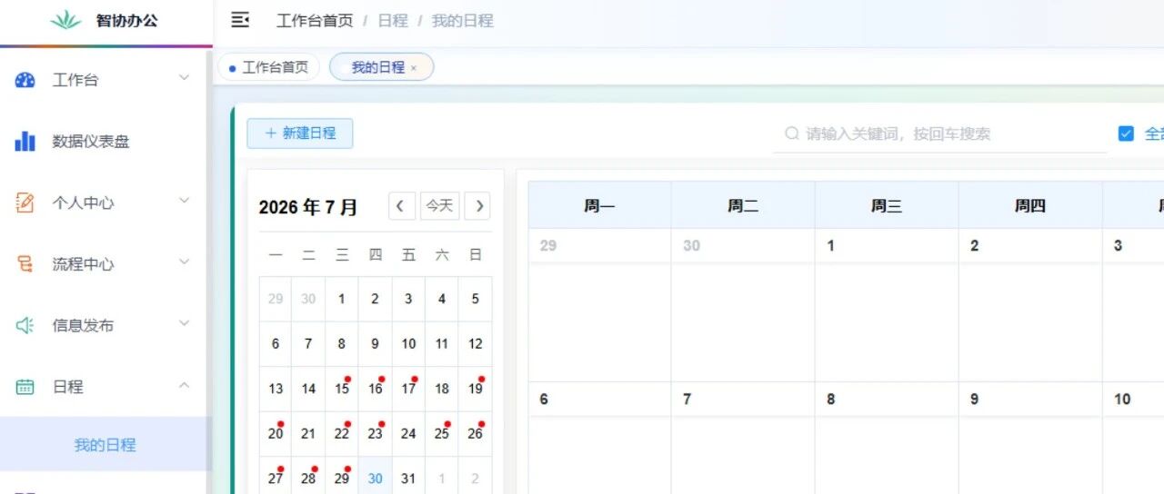Open 数据仪表盘 in the sidebar
Screen dimensions: 1164x494
[105, 141]
